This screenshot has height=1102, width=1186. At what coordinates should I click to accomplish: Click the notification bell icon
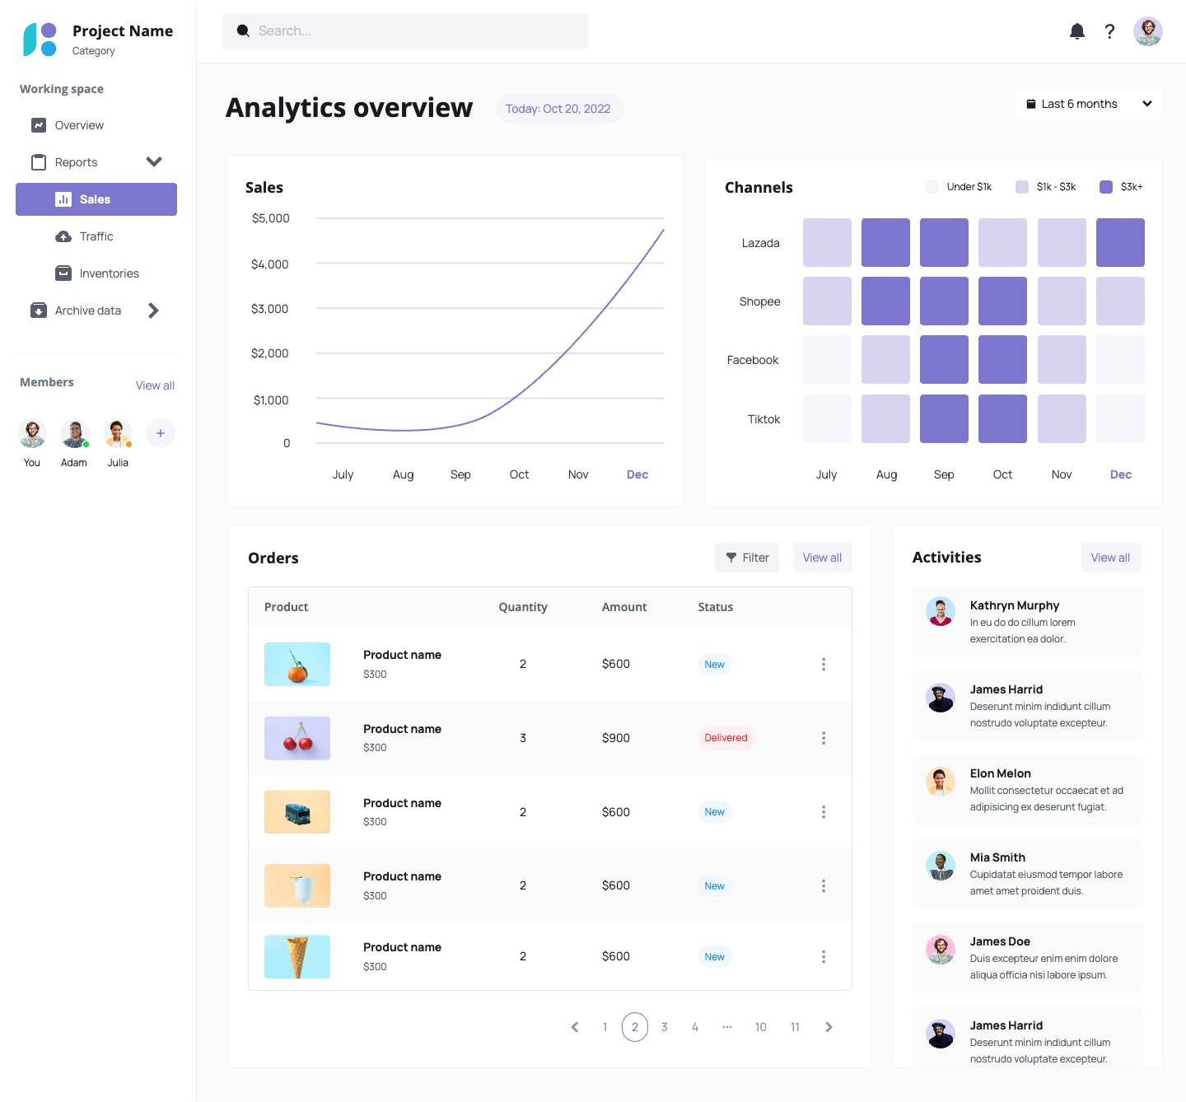tap(1076, 31)
